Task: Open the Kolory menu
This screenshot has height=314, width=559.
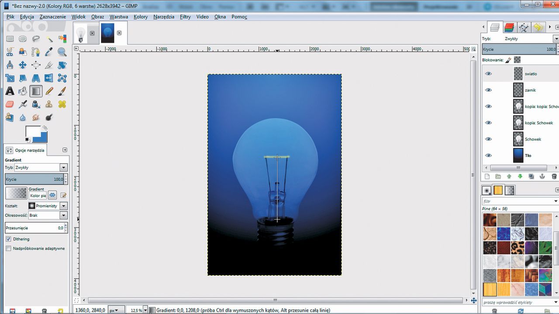Action: (141, 17)
